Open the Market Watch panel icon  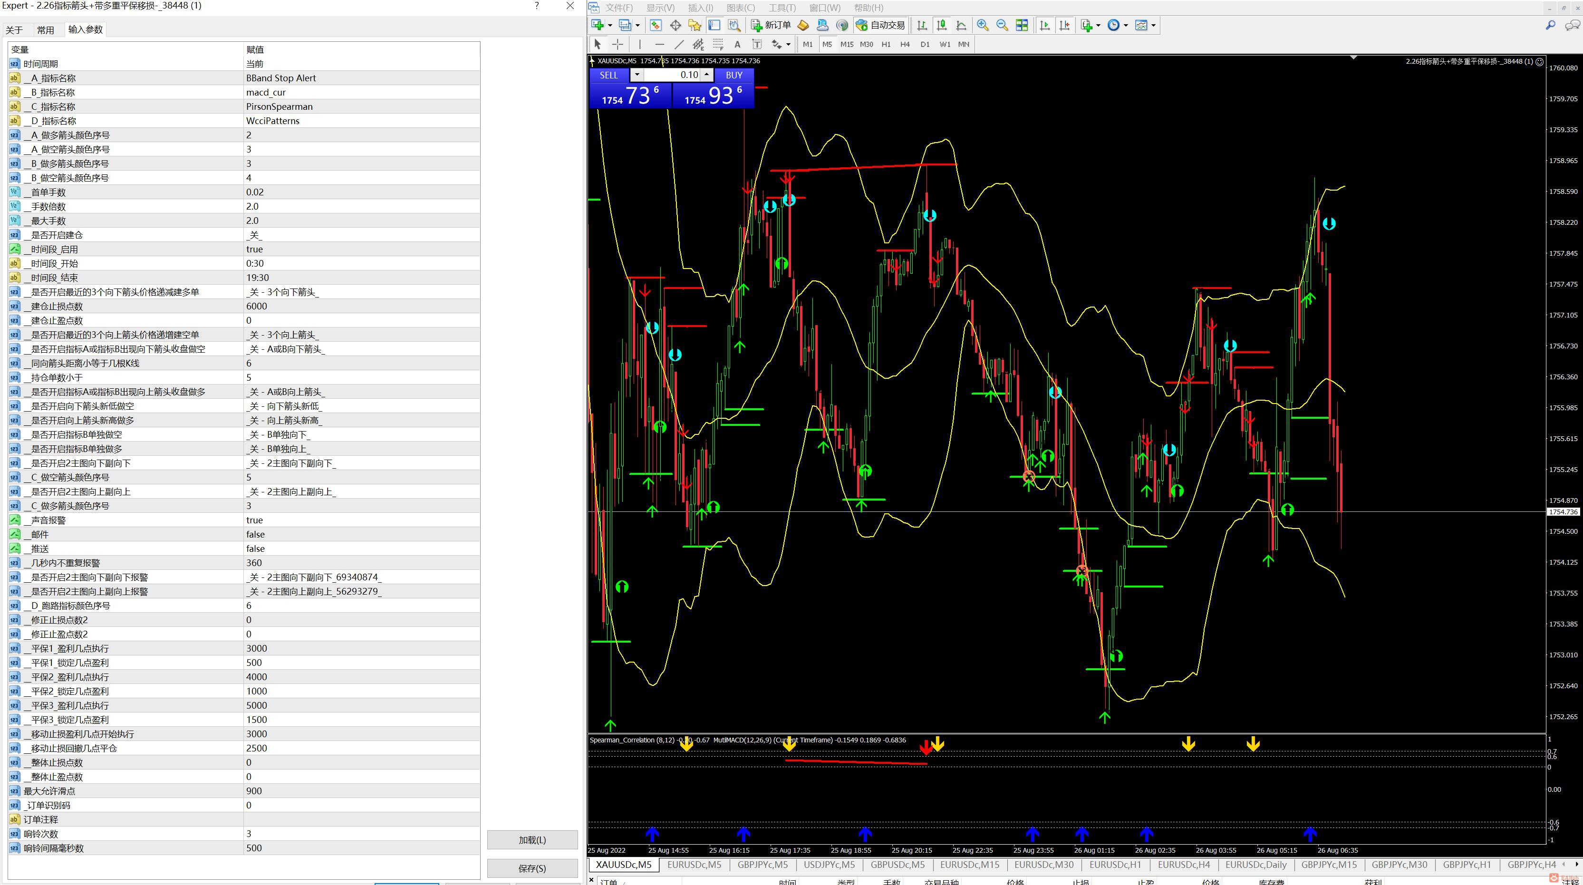coord(656,25)
